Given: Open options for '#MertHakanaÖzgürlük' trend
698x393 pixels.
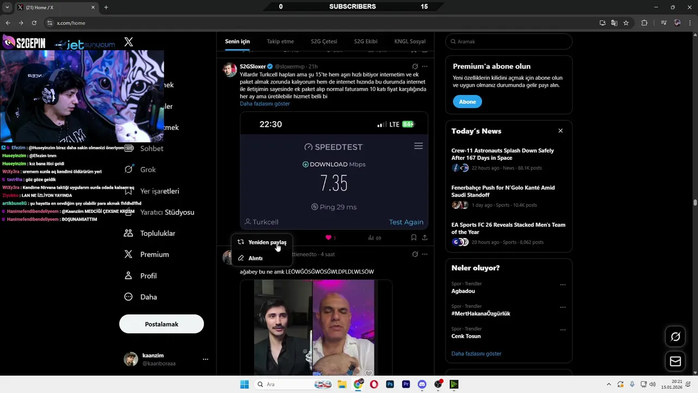Looking at the screenshot, I should (x=563, y=307).
